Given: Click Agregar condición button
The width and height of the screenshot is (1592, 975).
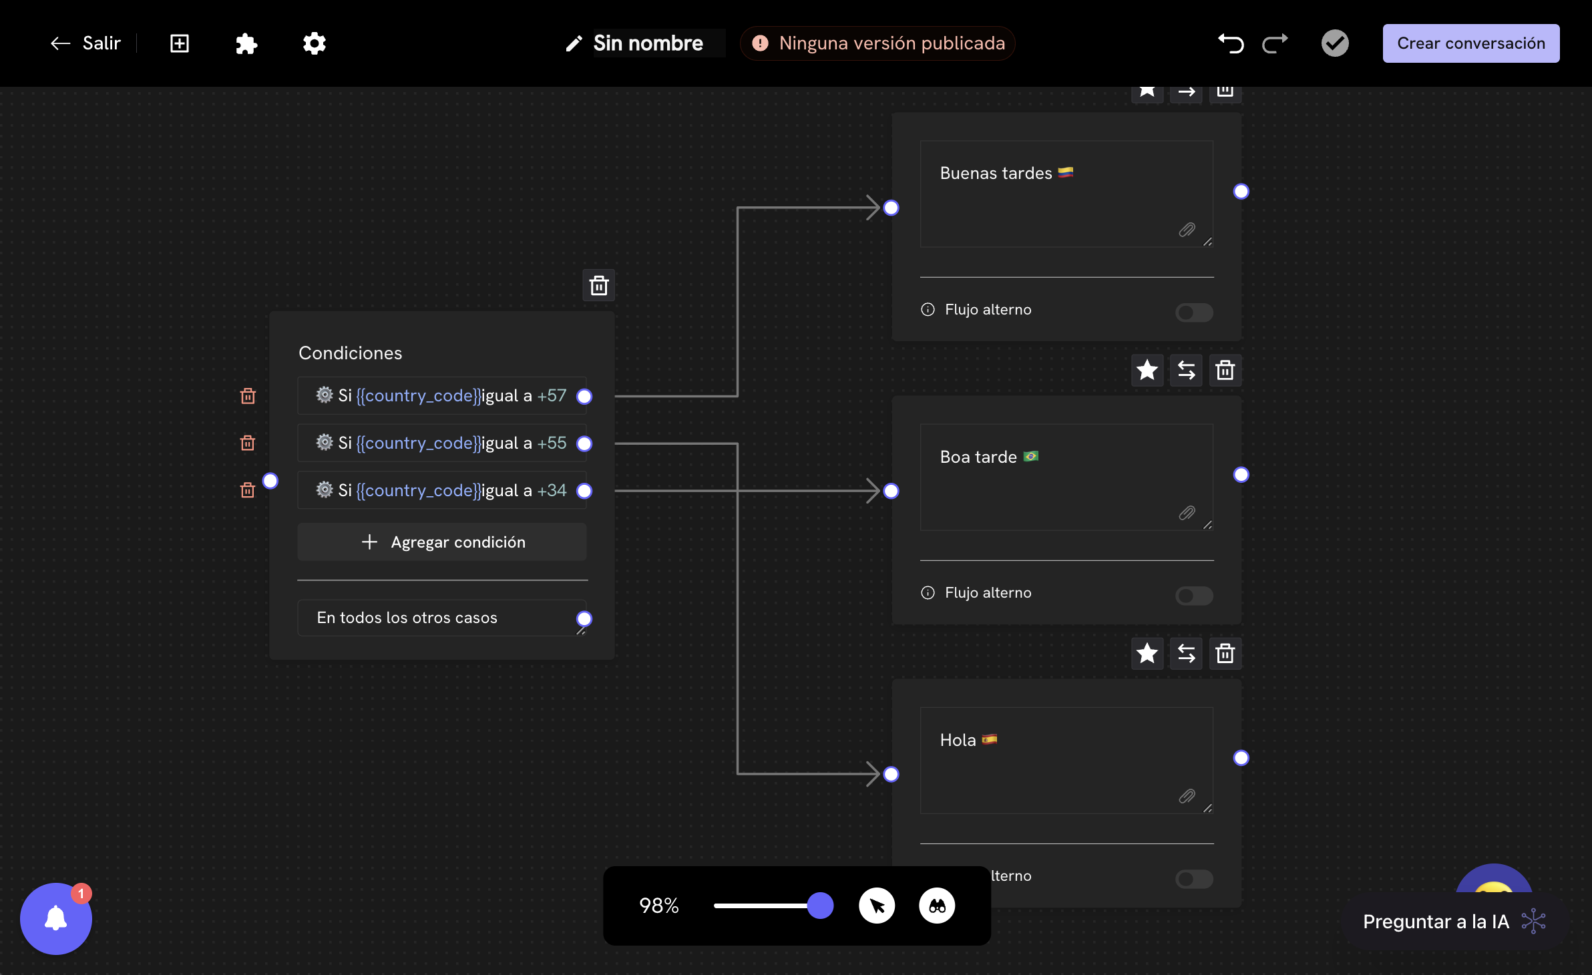Looking at the screenshot, I should tap(442, 542).
